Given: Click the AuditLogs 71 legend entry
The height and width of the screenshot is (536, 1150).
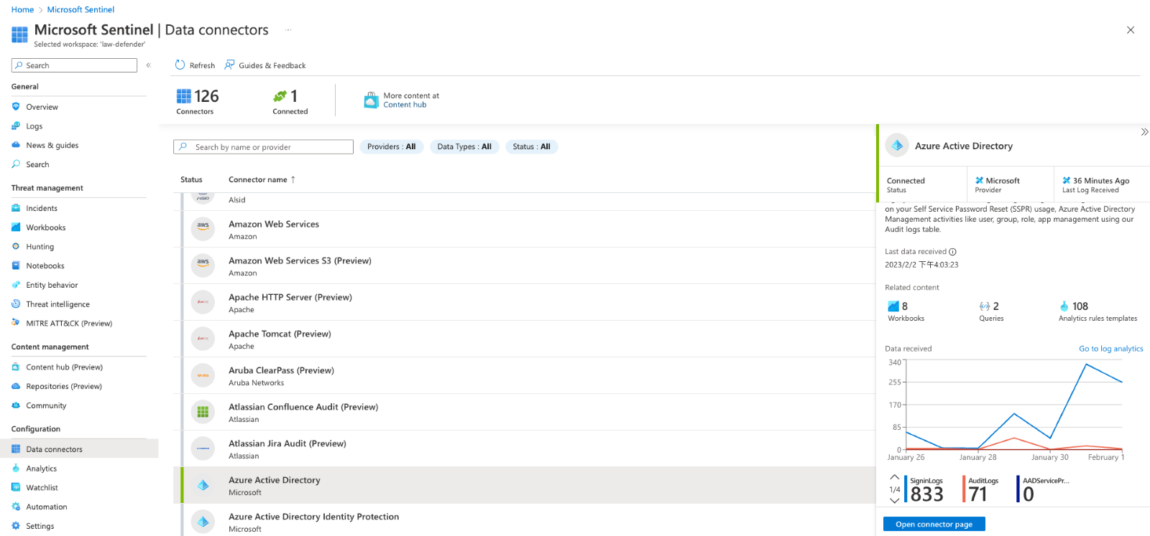Looking at the screenshot, I should click(980, 489).
